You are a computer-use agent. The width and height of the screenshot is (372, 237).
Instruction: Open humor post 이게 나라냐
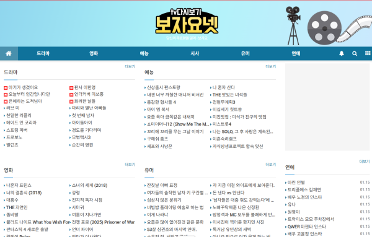click(x=157, y=215)
